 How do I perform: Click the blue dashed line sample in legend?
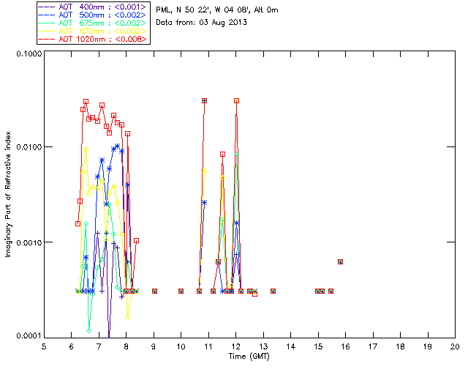[47, 15]
